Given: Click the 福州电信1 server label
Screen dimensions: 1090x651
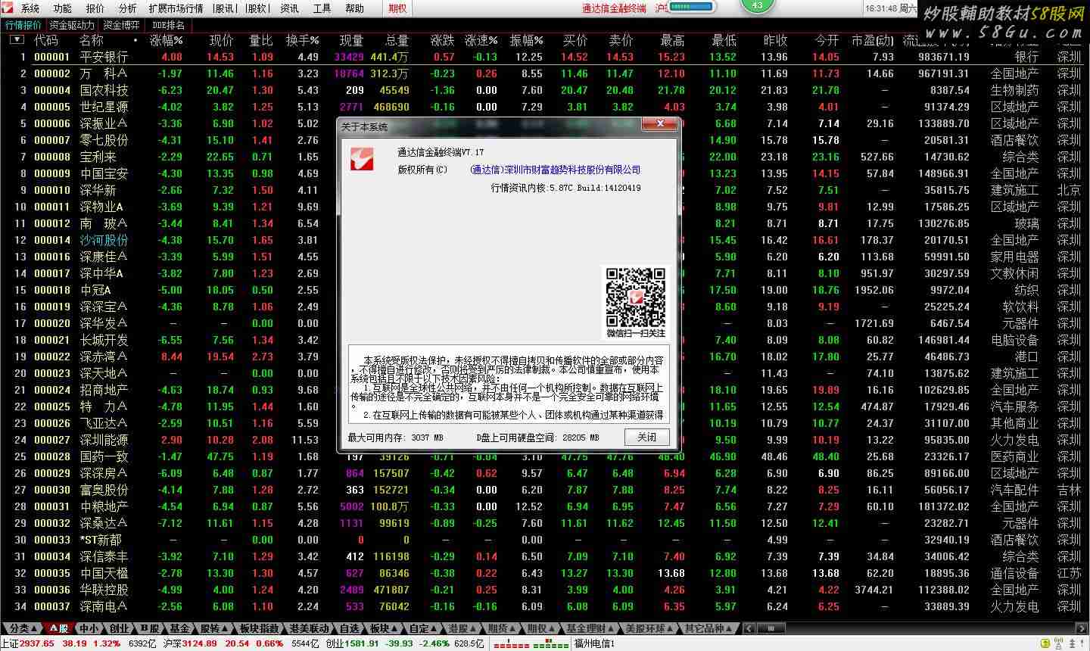Looking at the screenshot, I should pos(595,643).
